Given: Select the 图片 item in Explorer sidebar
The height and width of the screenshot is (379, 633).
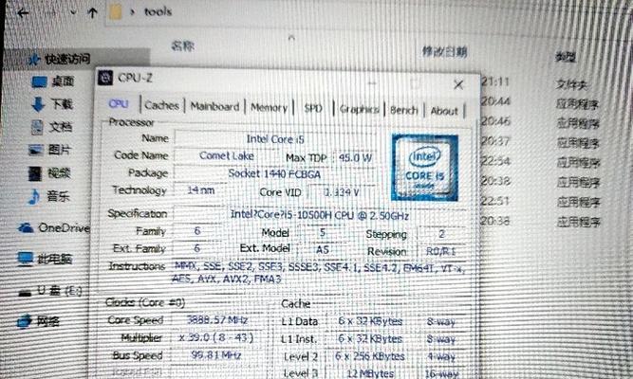Looking at the screenshot, I should (x=60, y=150).
